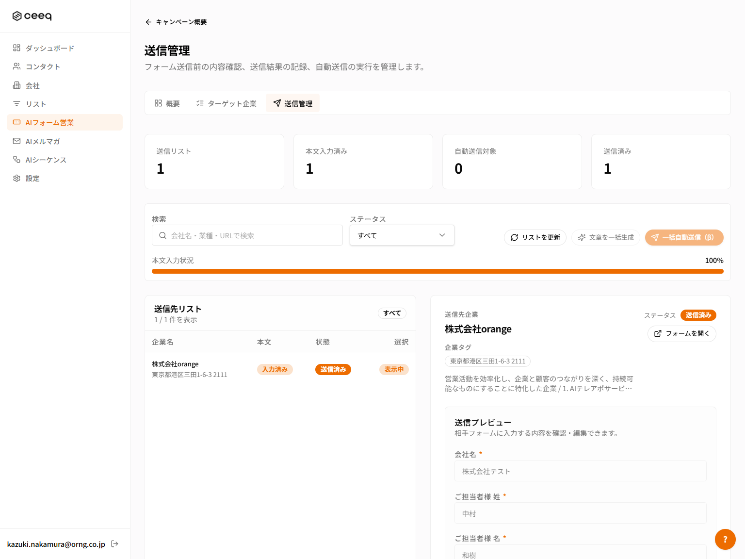Click the AIフォーム営業 form icon
This screenshot has width=745, height=559.
(x=16, y=122)
